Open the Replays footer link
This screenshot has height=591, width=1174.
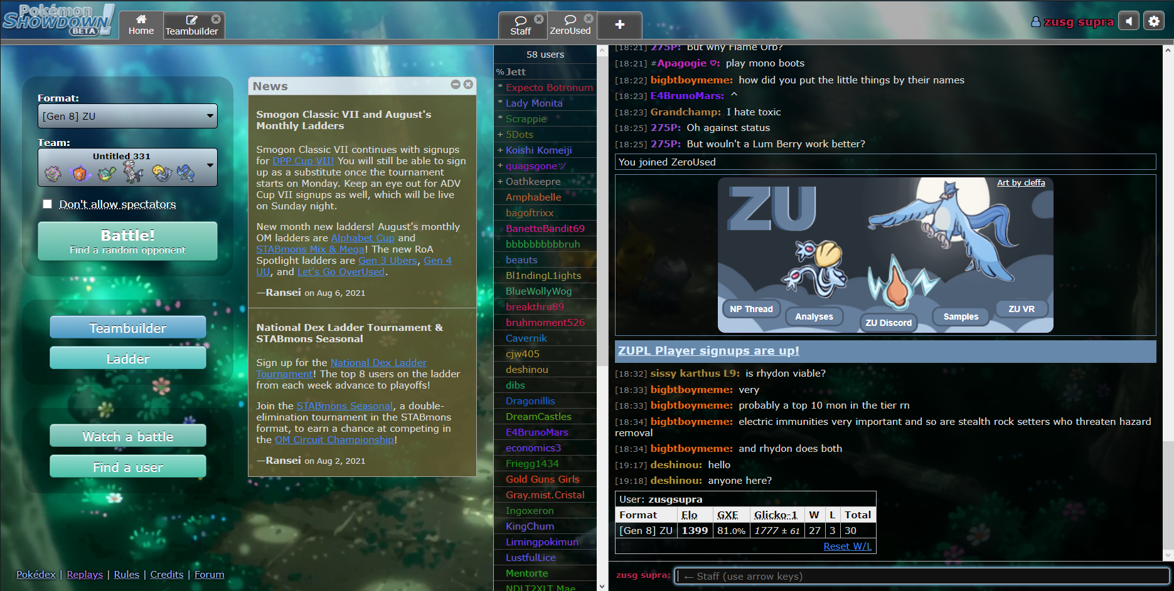point(85,574)
